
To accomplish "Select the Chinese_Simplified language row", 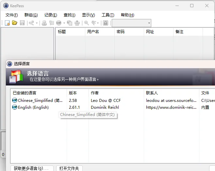I will coord(113,101).
